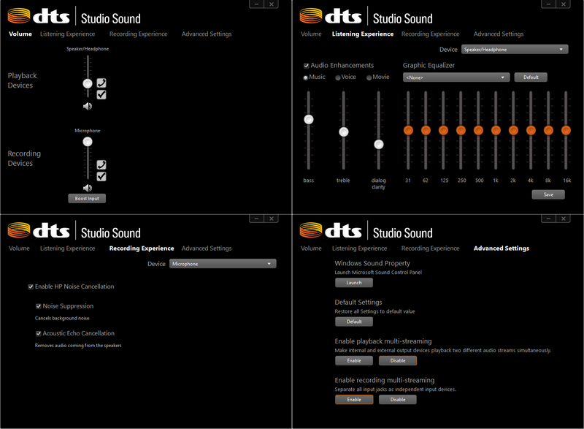The width and height of the screenshot is (584, 429).
Task: Toggle phone icon beside Microphone slider
Action: pos(101,164)
